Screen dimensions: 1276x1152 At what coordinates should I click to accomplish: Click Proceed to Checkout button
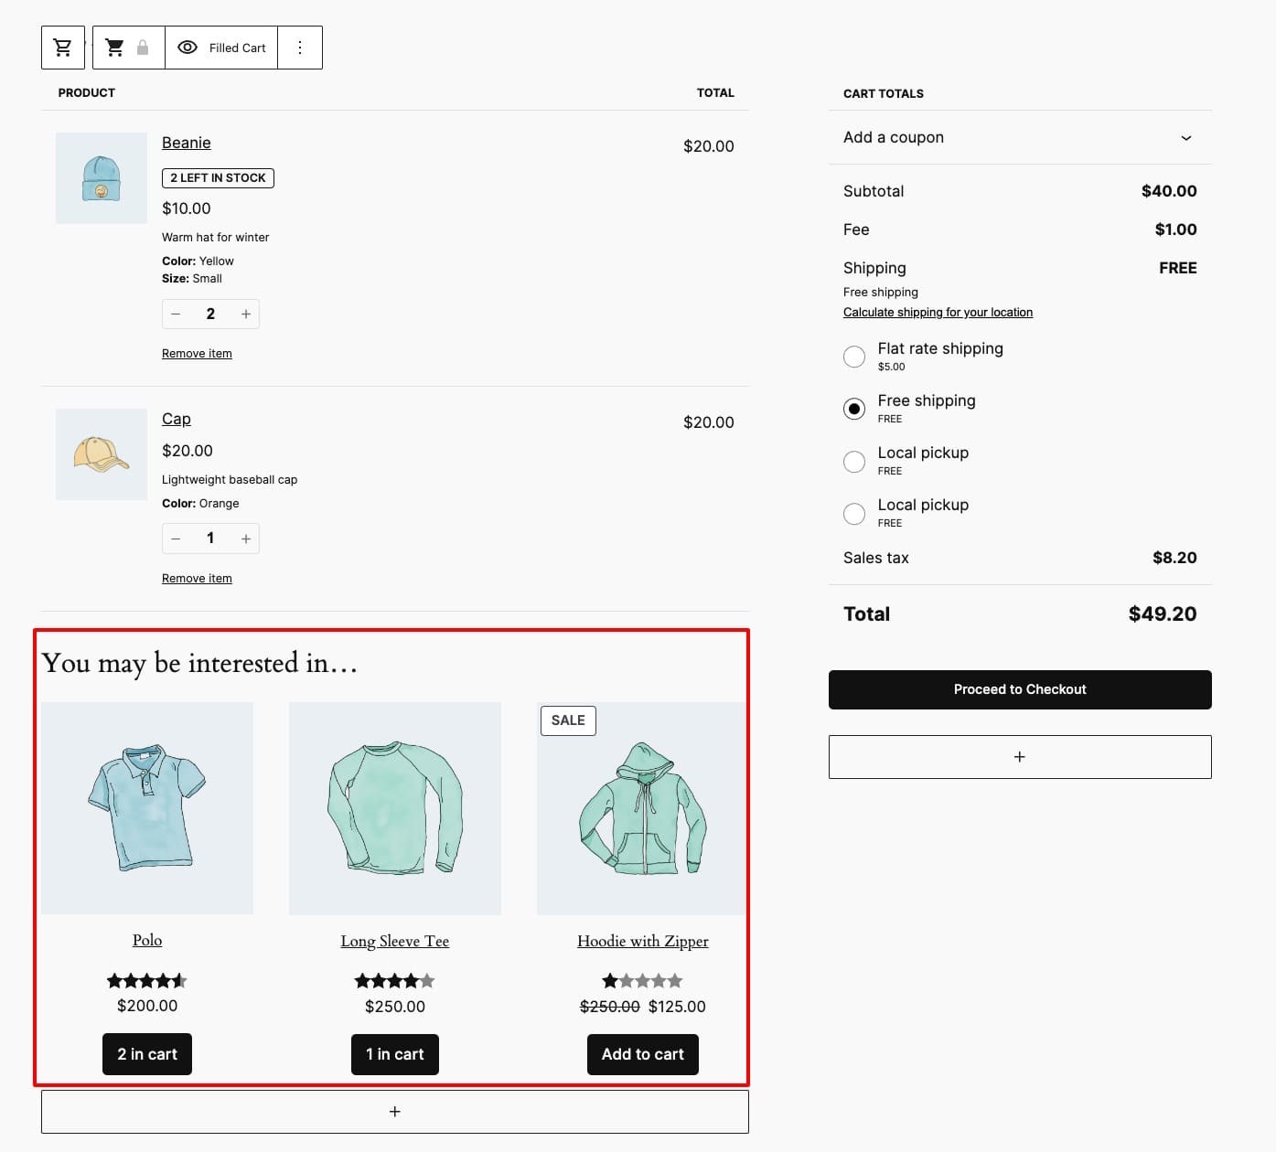[1020, 689]
